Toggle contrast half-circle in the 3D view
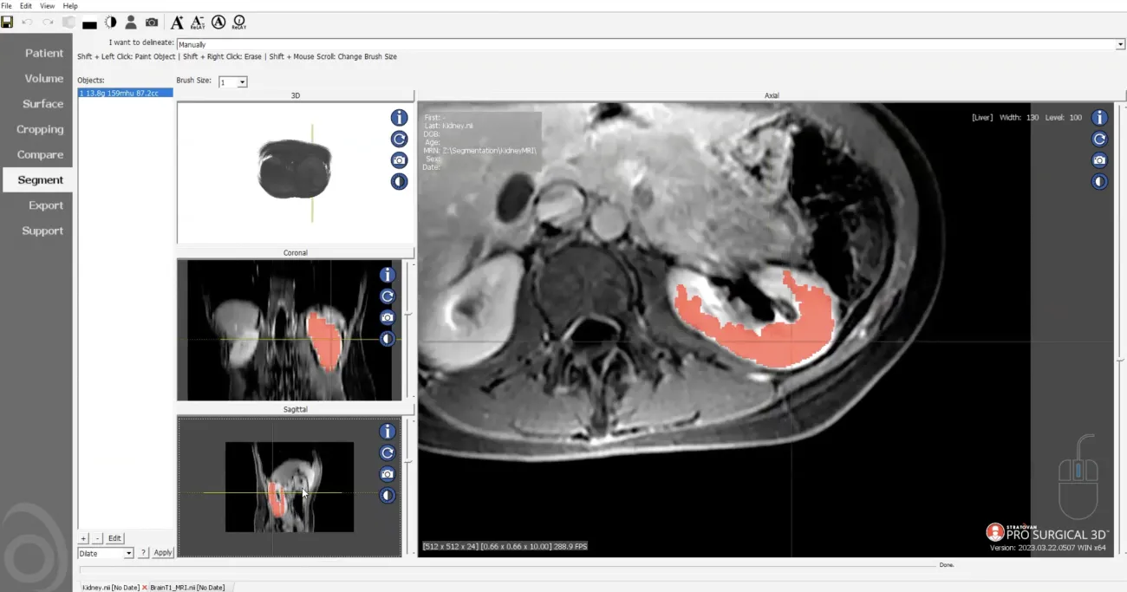Viewport: 1127px width, 592px height. pos(399,182)
